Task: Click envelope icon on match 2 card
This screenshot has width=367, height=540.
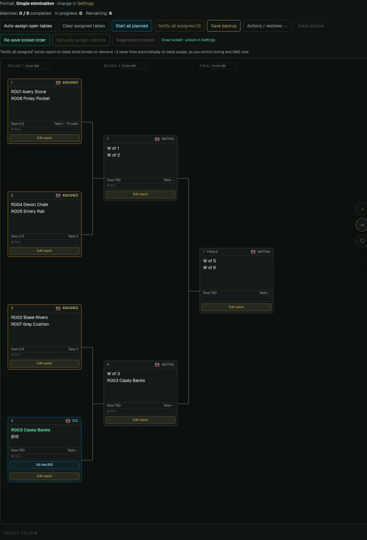Action: coord(58,195)
